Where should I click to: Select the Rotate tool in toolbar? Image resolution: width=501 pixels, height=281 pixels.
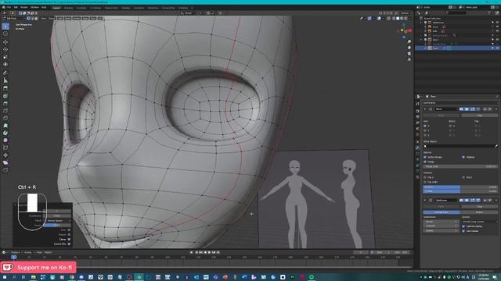pyautogui.click(x=5, y=49)
